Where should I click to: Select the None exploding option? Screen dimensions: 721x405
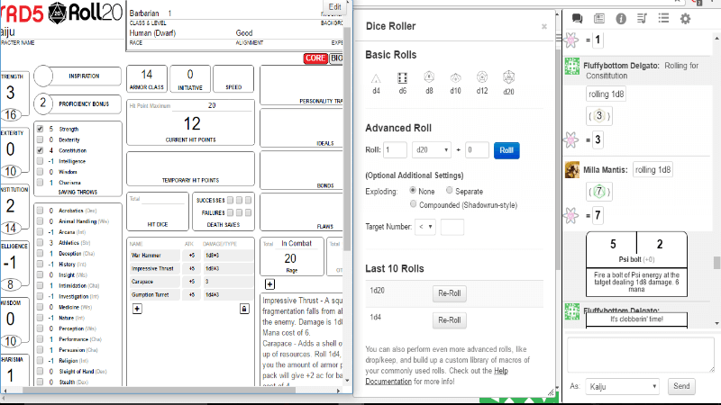tap(413, 190)
